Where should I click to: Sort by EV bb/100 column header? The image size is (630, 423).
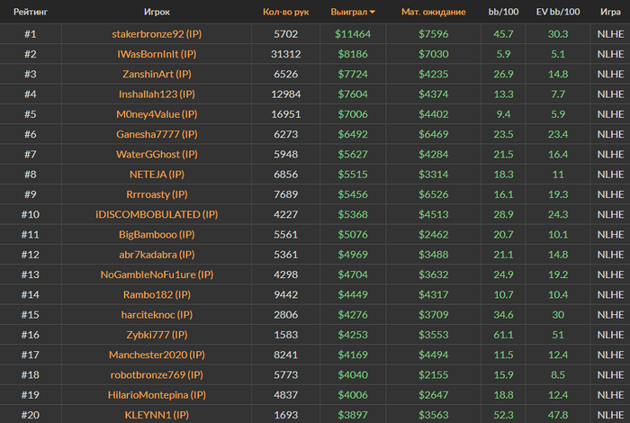(557, 13)
